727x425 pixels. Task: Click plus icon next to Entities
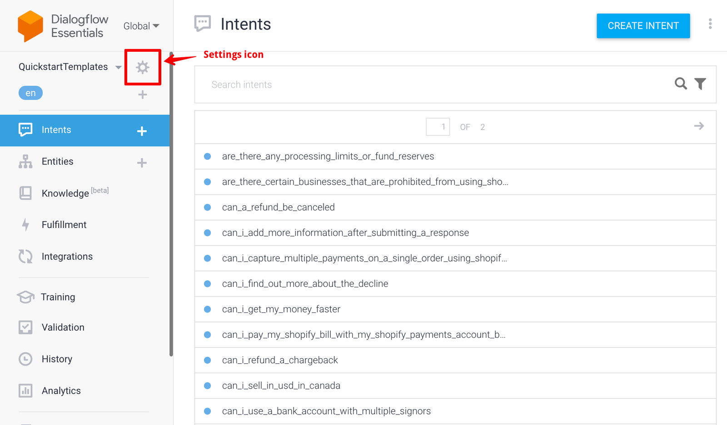pos(142,163)
